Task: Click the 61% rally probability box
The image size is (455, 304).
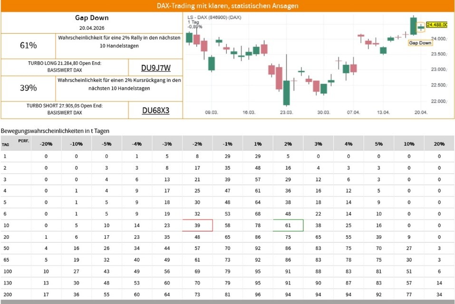Action: tap(28, 46)
